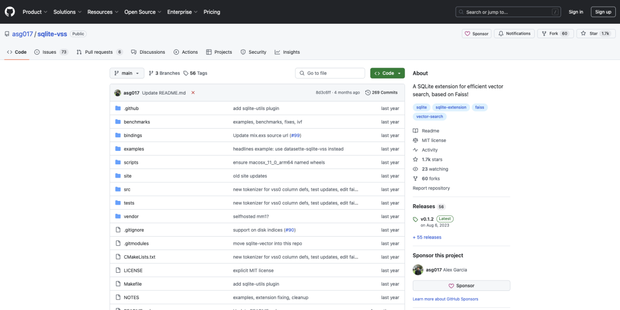The image size is (620, 310).
Task: Click the Alex Garcia sponsor avatar
Action: (x=417, y=270)
